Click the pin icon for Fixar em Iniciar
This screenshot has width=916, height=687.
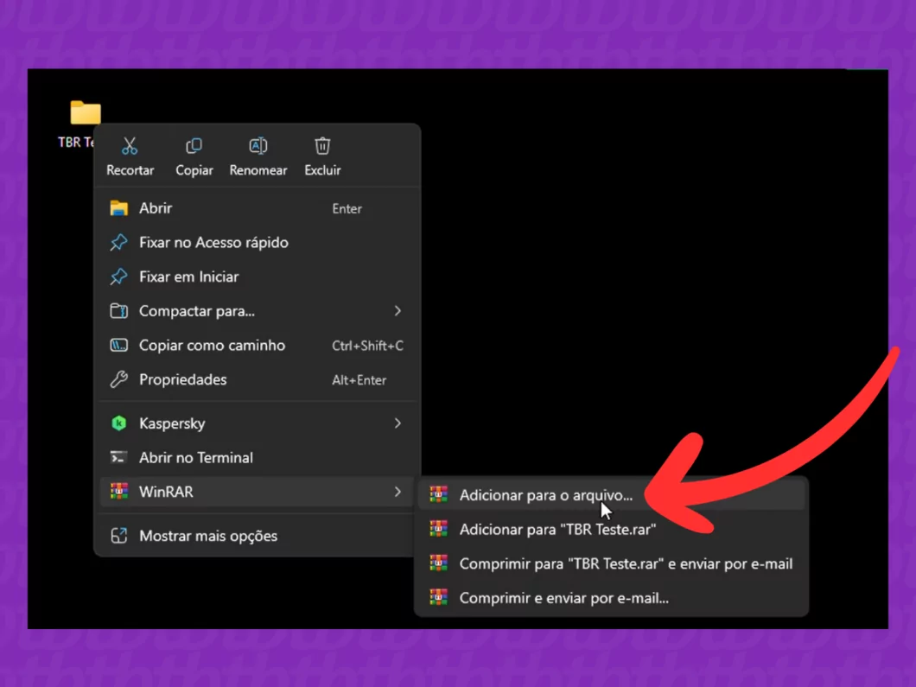coord(119,277)
